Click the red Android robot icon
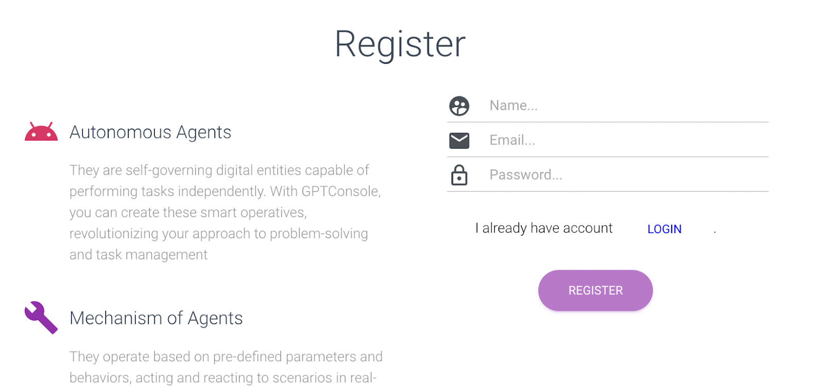Screen dimensions: 824x387 (41, 132)
